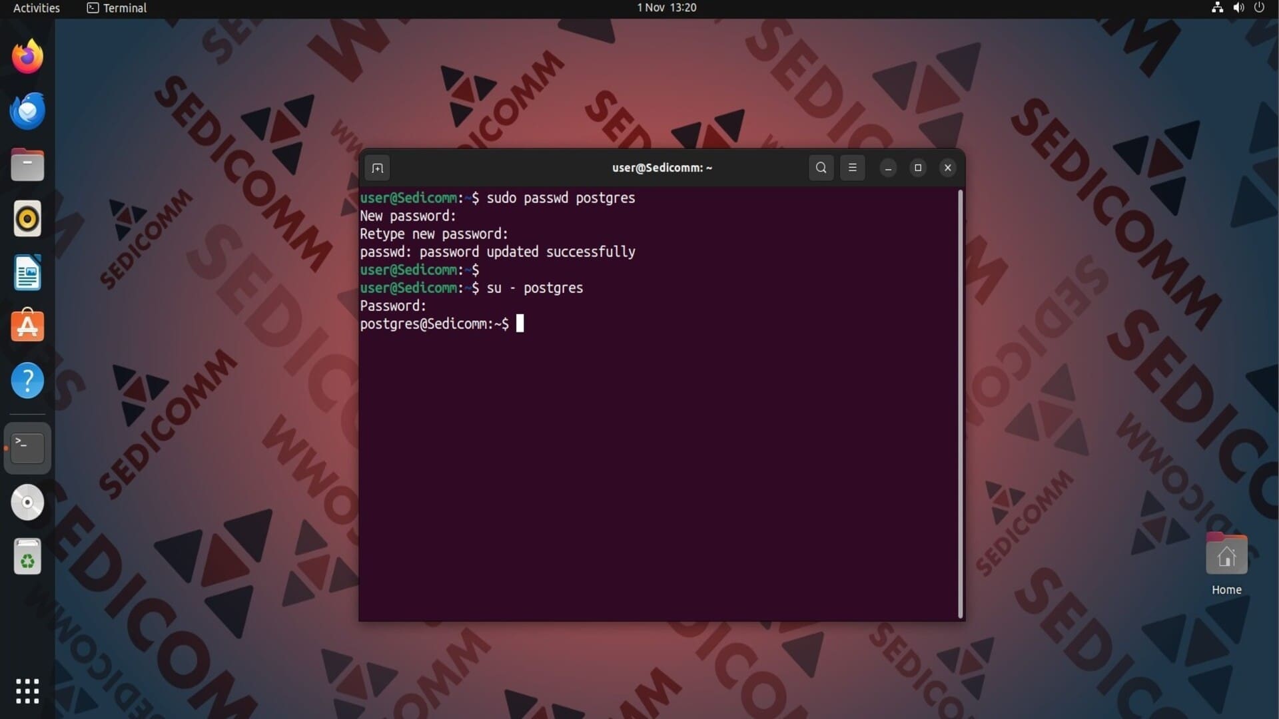Show Applications grid button
Screen dimensions: 1279x719
[x=27, y=691]
